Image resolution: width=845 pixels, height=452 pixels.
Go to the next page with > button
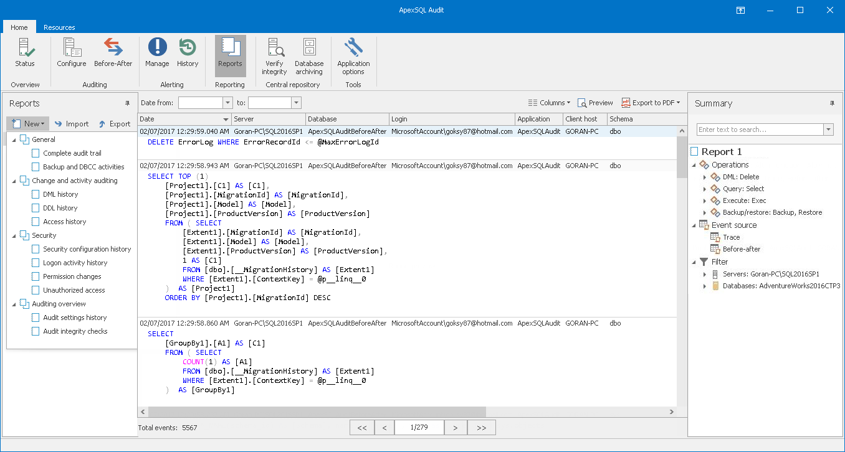coord(456,427)
